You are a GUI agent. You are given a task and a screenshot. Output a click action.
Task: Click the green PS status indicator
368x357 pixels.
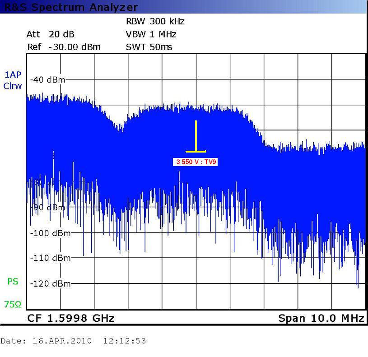[x=13, y=282]
